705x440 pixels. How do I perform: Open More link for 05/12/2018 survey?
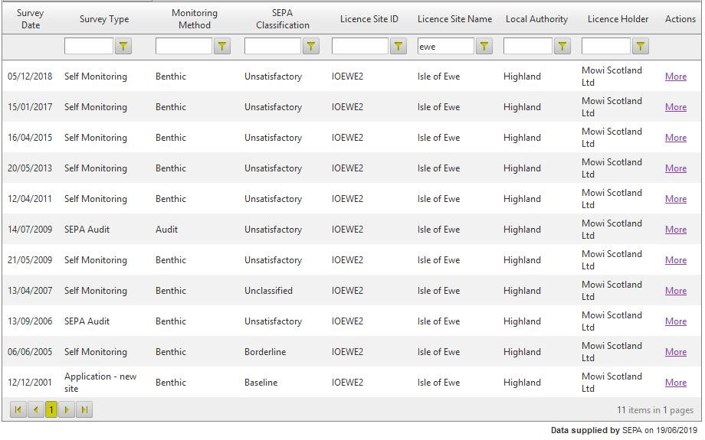click(675, 77)
